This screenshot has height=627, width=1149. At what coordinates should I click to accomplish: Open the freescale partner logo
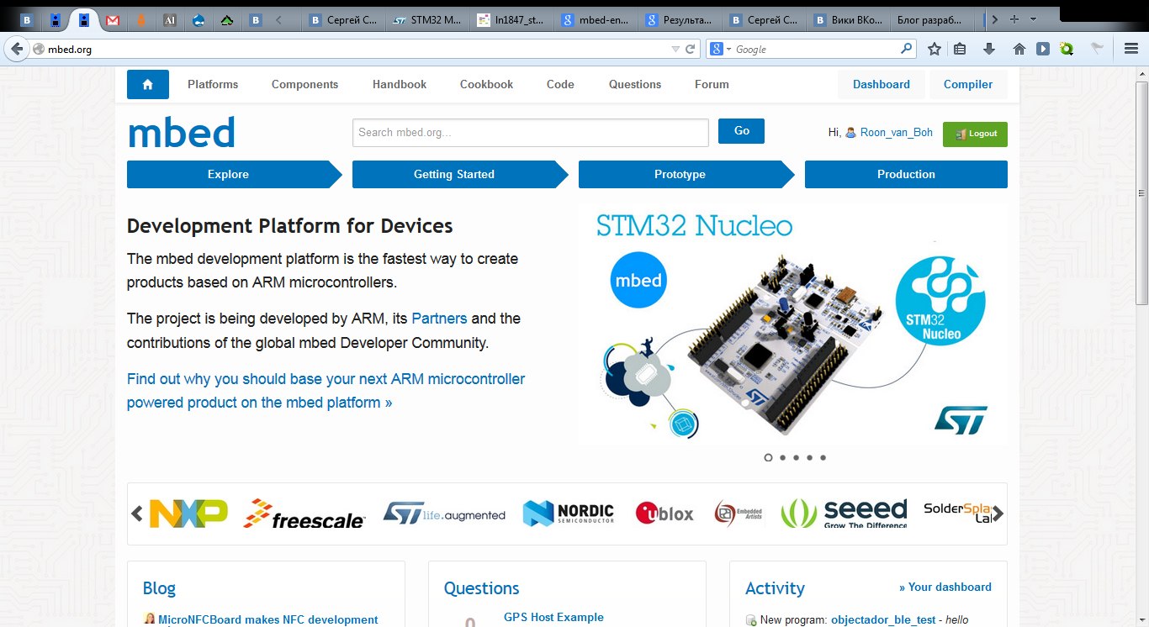304,514
